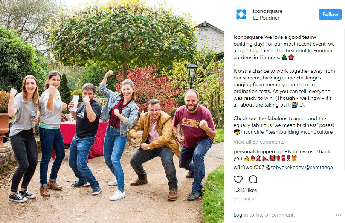Open iconosquare username in post header
This screenshot has width=345, height=223.
[x=267, y=11]
